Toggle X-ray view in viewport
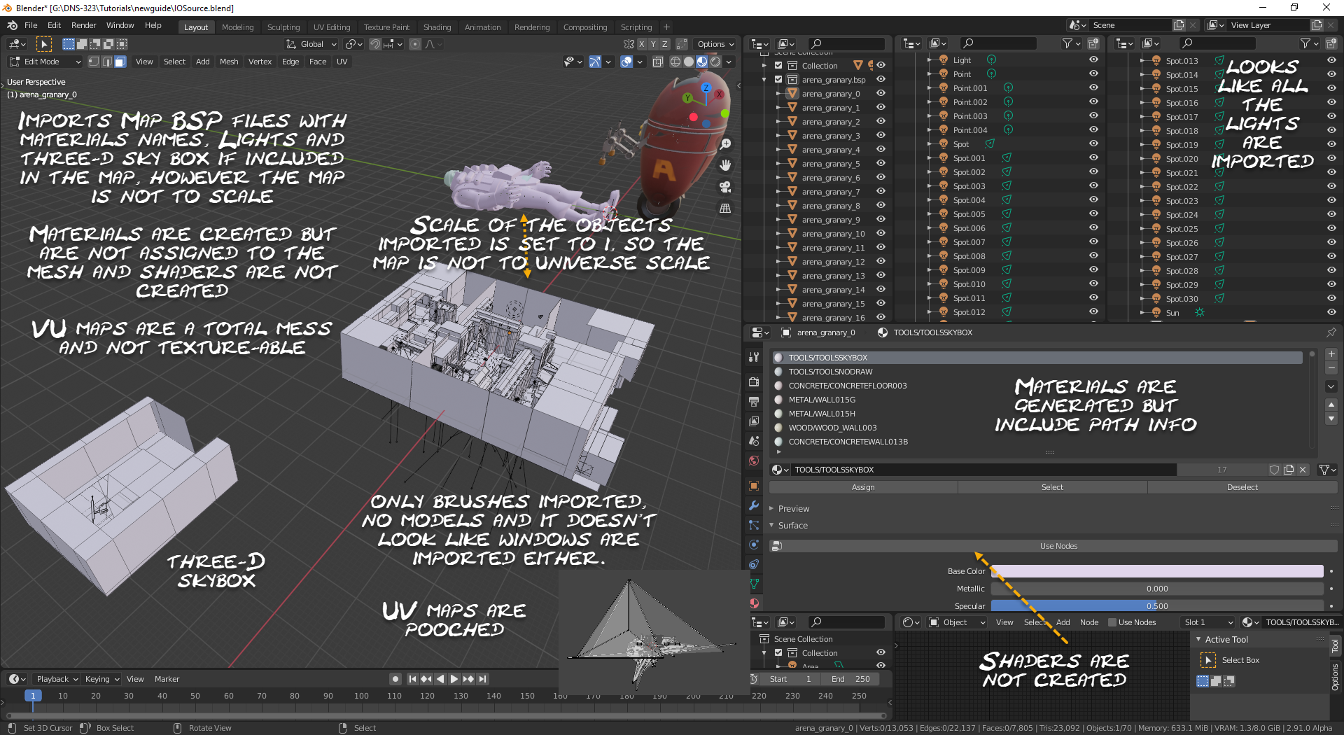This screenshot has width=1344, height=735. click(658, 62)
